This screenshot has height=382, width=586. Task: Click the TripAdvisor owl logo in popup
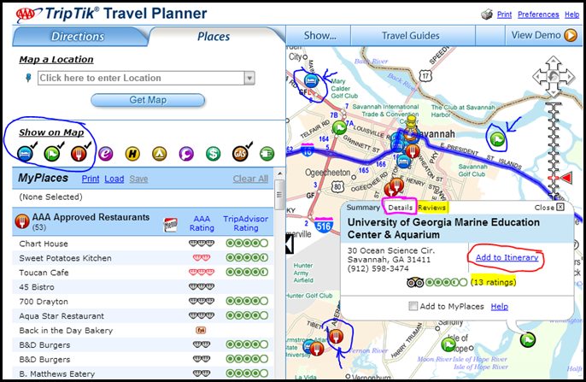[x=415, y=283]
